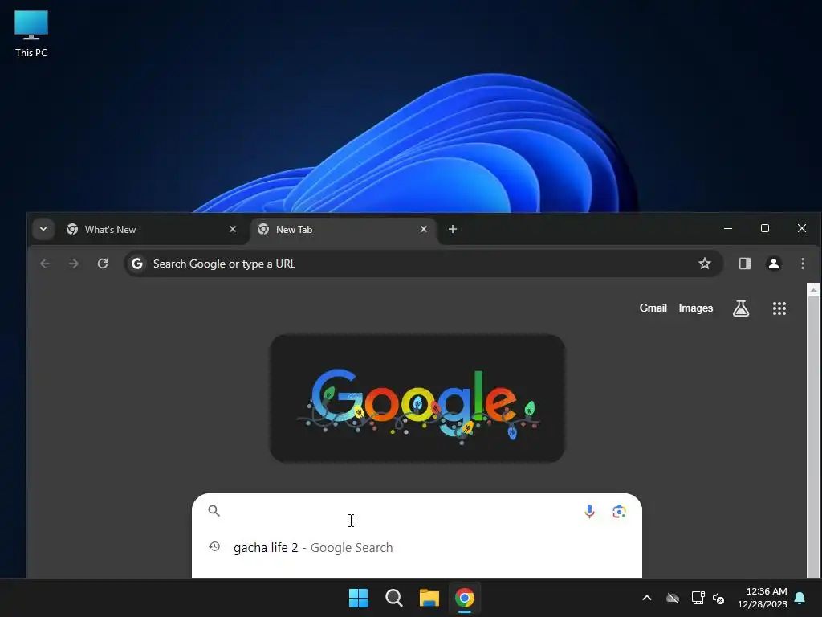
Task: Open the Images link
Action: [x=696, y=308]
